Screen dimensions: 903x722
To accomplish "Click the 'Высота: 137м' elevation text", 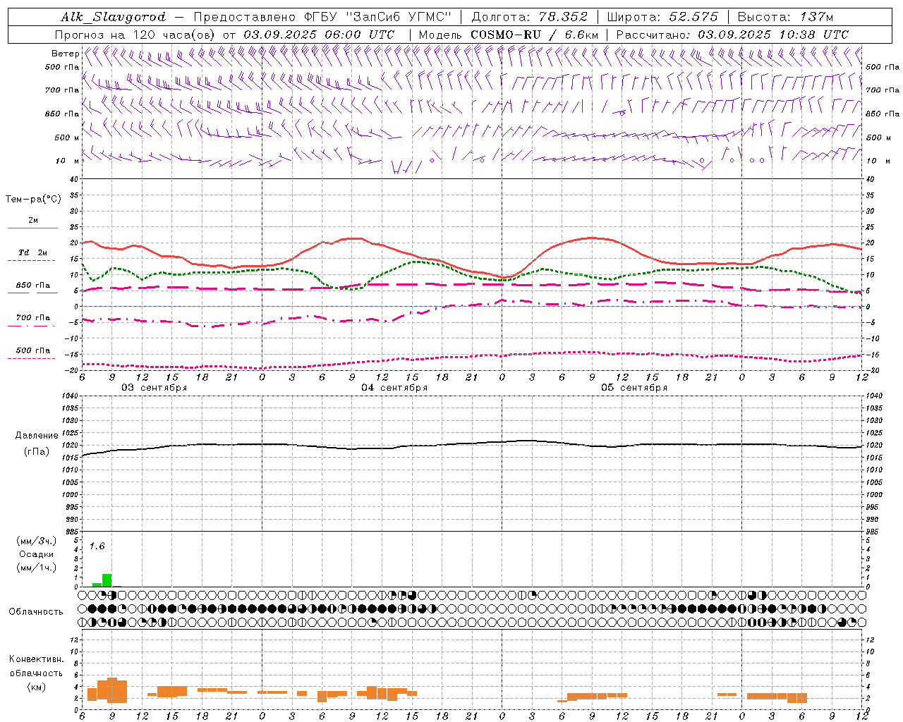I will point(786,17).
